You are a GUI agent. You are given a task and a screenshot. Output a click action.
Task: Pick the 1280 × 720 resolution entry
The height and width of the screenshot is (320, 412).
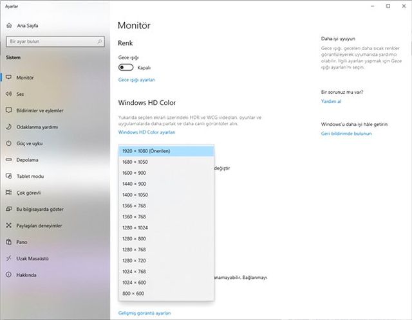click(166, 260)
